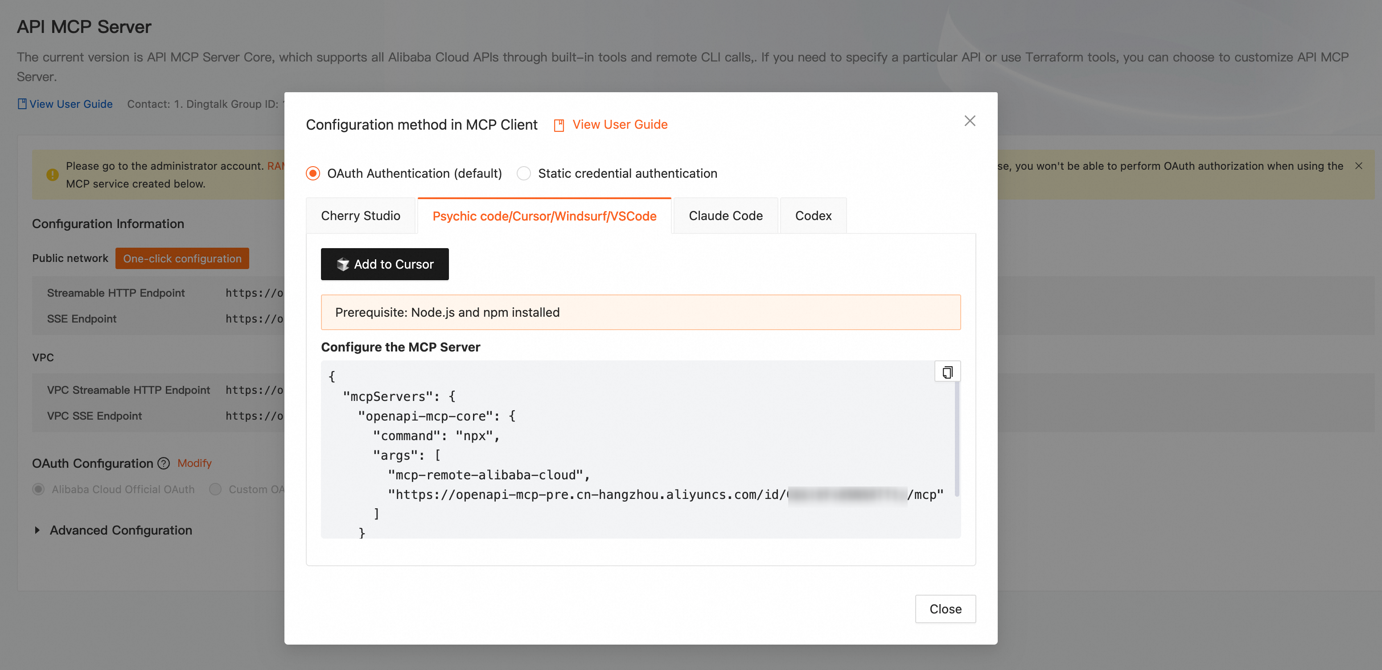This screenshot has height=670, width=1382.
Task: Click the VPC section label
Action: (x=43, y=358)
